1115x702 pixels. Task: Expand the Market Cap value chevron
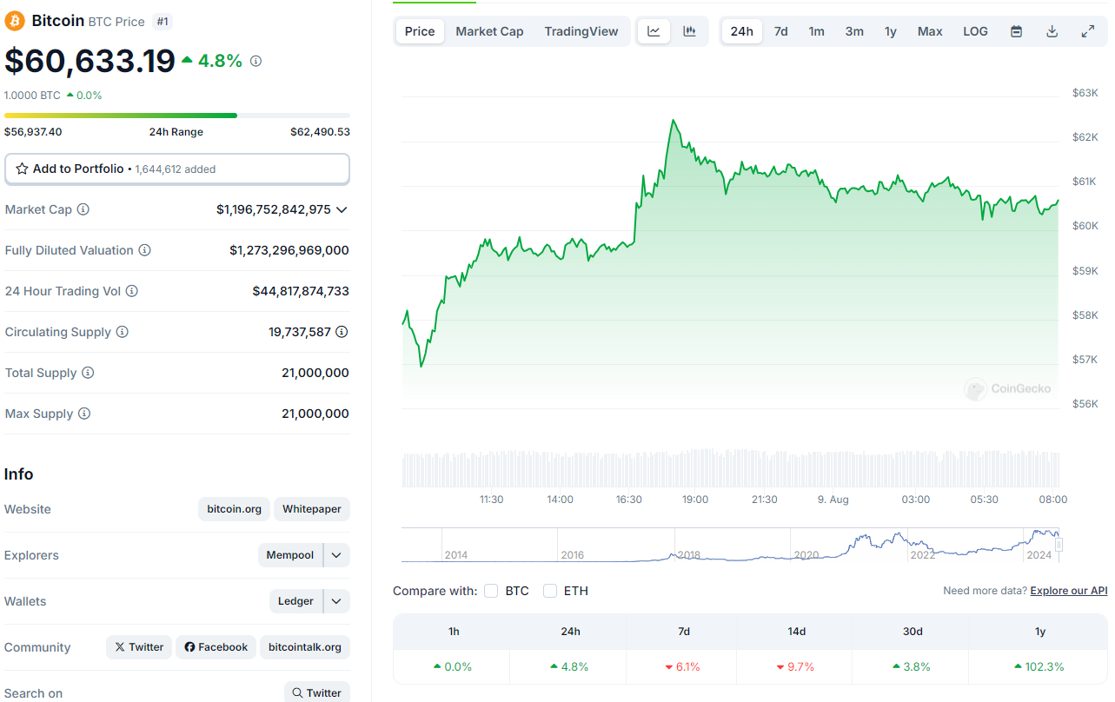(342, 209)
